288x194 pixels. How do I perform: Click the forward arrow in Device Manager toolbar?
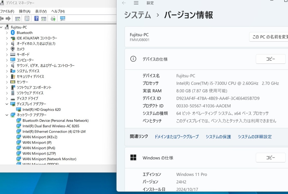pos(8,18)
